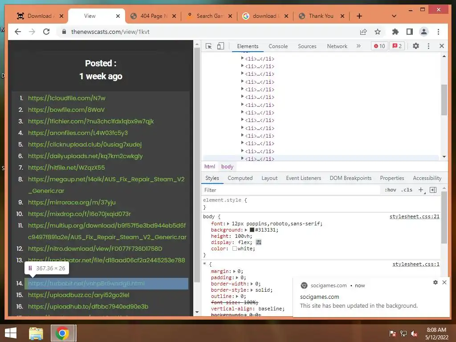Toggle the device toolbar icon

click(x=220, y=46)
